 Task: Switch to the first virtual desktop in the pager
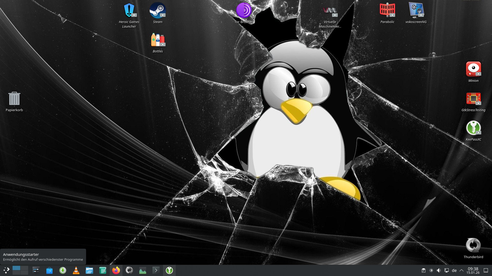click(x=16, y=268)
